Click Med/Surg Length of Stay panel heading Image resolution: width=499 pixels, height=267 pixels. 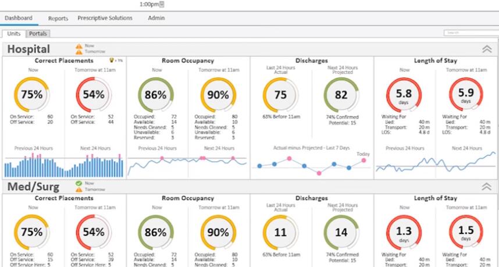436,198
